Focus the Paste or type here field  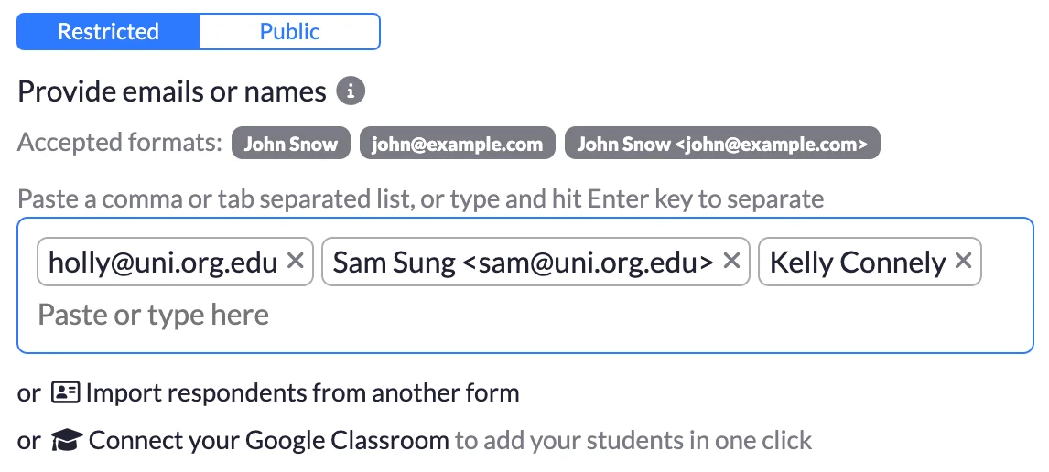point(154,316)
